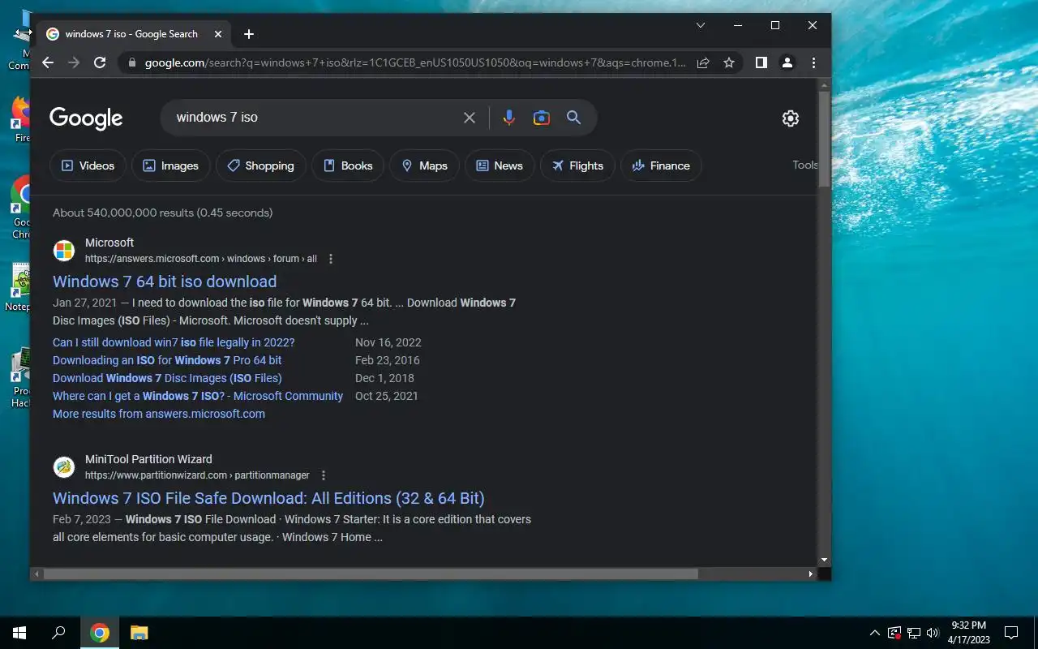Start a search by voice
The image size is (1038, 649).
[508, 118]
